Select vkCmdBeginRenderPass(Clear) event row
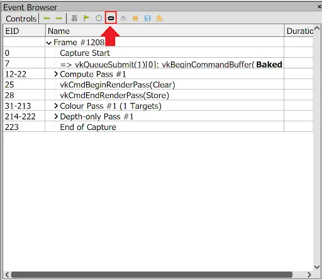The height and width of the screenshot is (280, 322). pos(158,85)
